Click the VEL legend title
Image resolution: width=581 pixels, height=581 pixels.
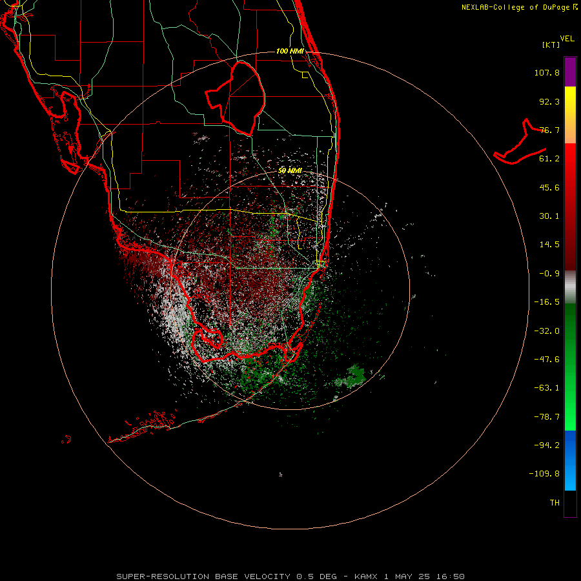pos(567,39)
